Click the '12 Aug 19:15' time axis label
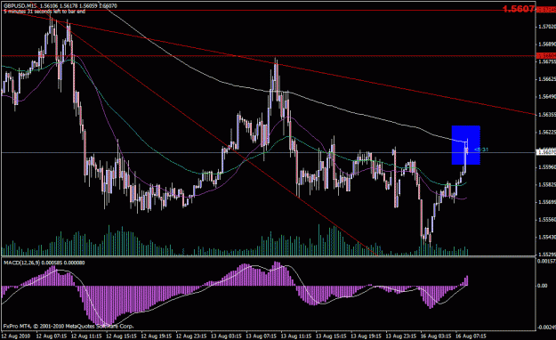Screen dimensions: 556x340 click(x=157, y=336)
